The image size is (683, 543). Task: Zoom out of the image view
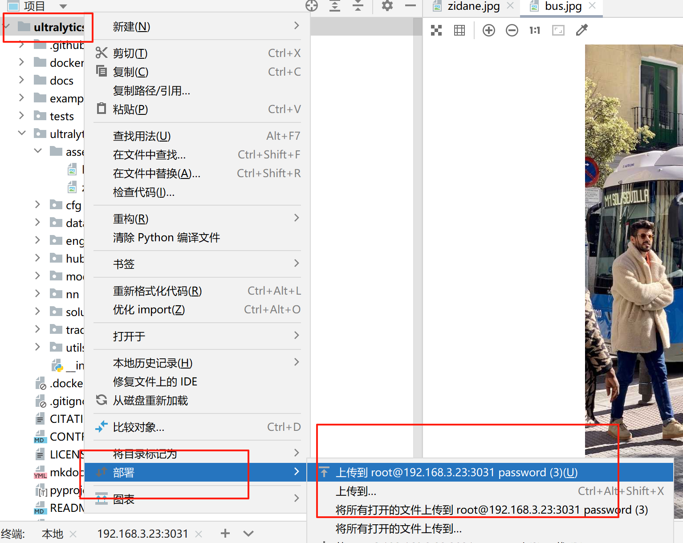point(512,30)
